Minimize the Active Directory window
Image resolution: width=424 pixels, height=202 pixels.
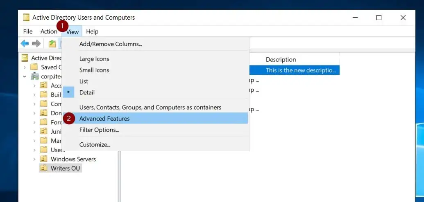(x=355, y=18)
